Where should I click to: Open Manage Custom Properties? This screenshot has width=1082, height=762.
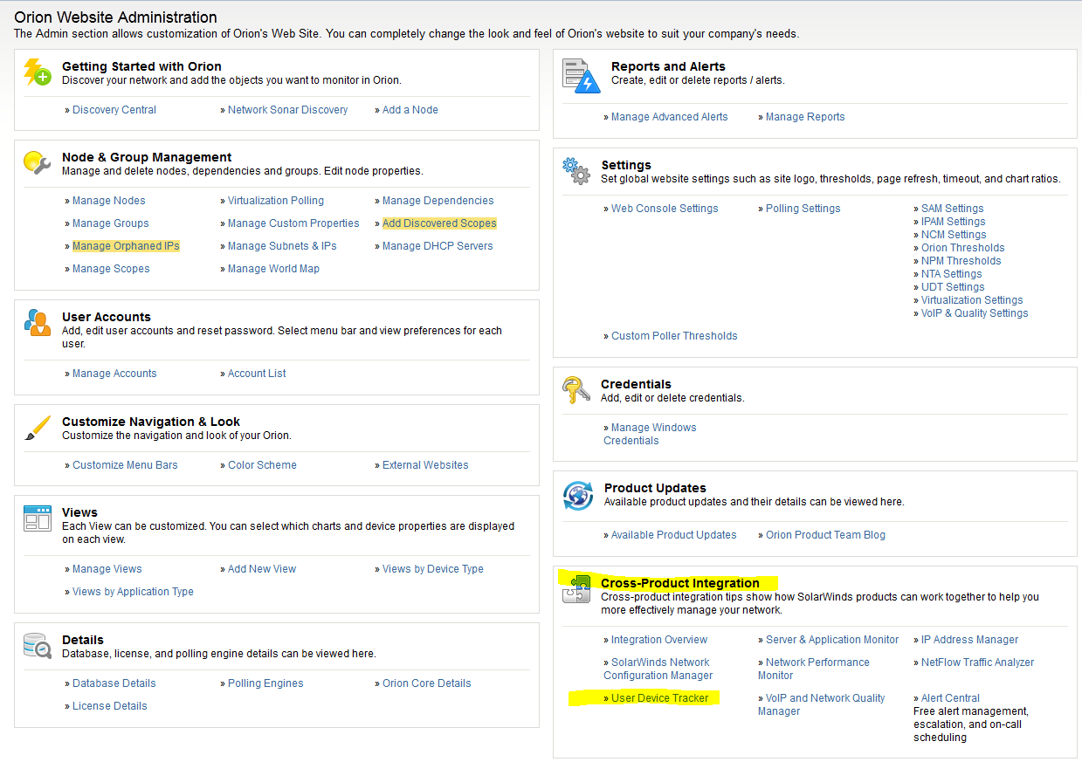coord(293,223)
